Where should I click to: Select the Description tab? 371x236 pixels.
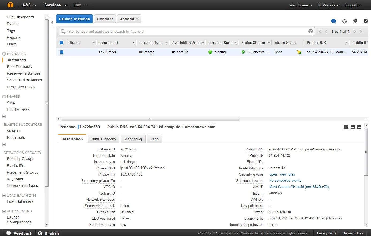[72, 139]
